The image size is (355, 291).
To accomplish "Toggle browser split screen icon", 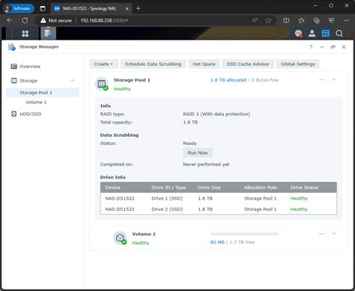I will point(286,20).
